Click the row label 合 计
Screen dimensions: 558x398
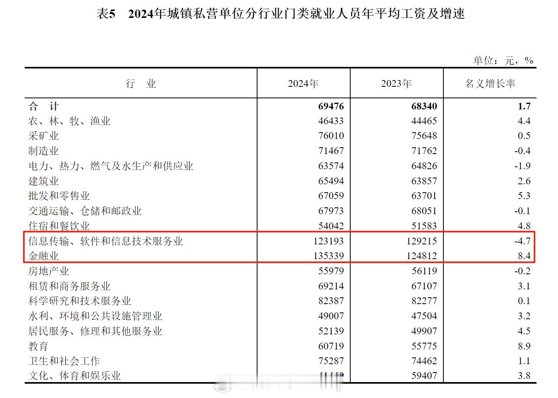(x=44, y=106)
